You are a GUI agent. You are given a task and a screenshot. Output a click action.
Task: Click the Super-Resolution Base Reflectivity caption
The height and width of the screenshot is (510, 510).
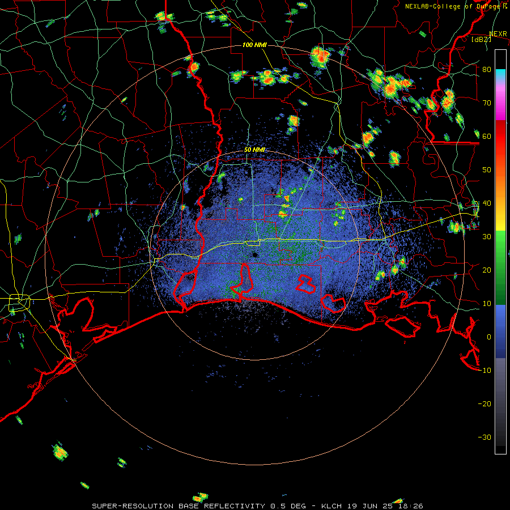257,506
